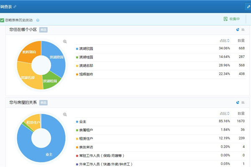Toggle the 忽略表单历史改动 checkbox
251x167 pixels.
pyautogui.click(x=2, y=21)
